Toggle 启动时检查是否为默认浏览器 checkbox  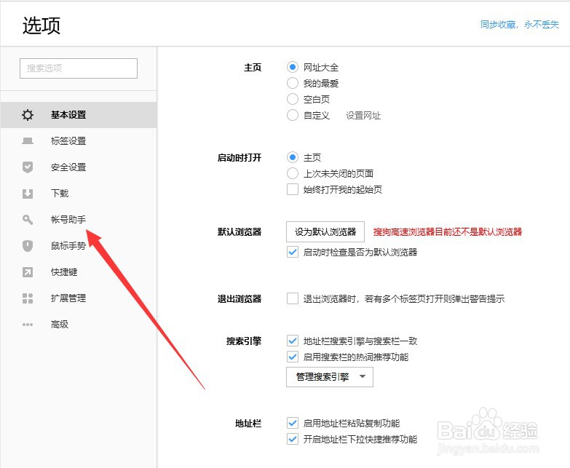click(x=293, y=252)
